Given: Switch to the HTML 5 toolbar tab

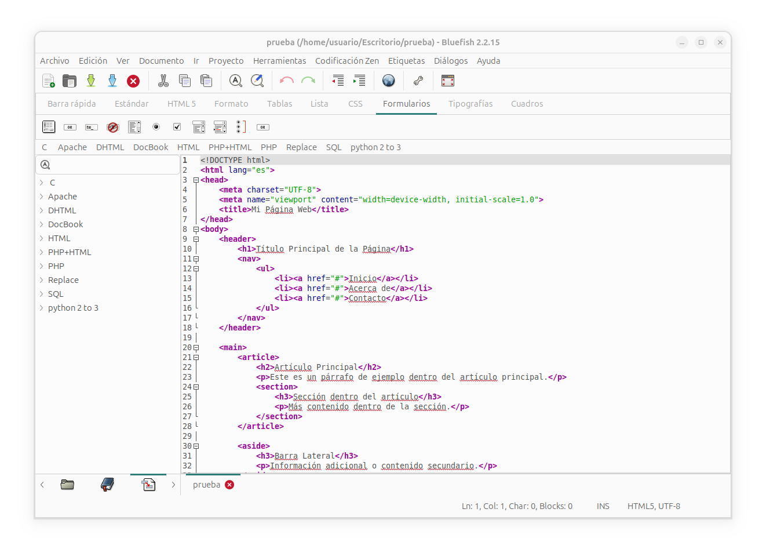Looking at the screenshot, I should [181, 104].
